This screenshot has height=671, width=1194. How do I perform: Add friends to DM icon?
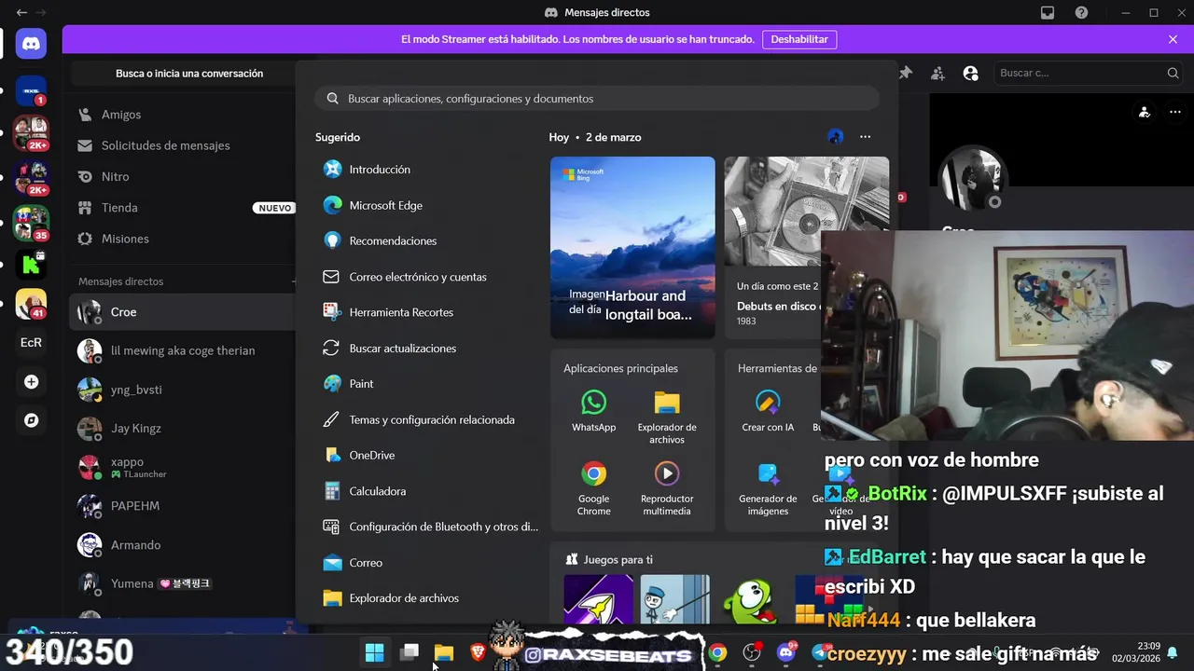click(937, 73)
